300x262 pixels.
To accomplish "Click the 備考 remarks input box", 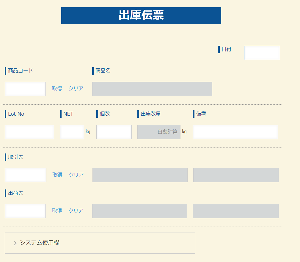I will [235, 132].
